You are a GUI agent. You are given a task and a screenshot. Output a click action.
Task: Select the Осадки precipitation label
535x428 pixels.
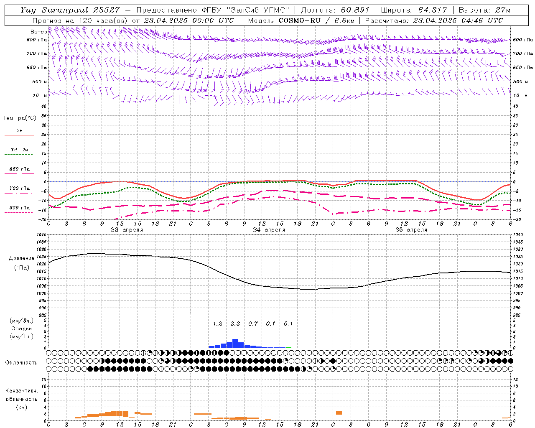pos(22,329)
